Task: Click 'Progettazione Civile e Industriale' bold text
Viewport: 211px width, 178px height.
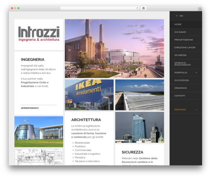Action: point(35,84)
